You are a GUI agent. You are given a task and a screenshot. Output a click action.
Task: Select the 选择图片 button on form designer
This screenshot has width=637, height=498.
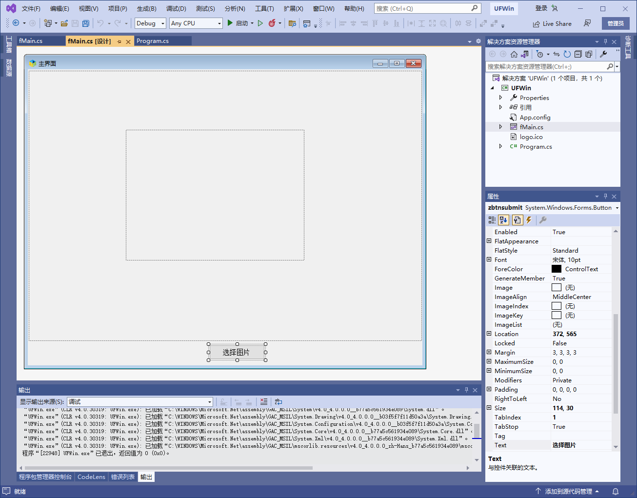[237, 352]
